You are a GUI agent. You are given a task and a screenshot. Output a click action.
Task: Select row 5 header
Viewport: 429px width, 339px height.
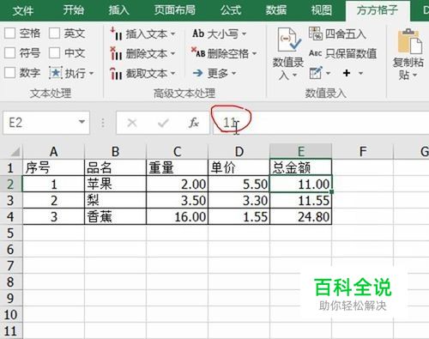tap(11, 233)
